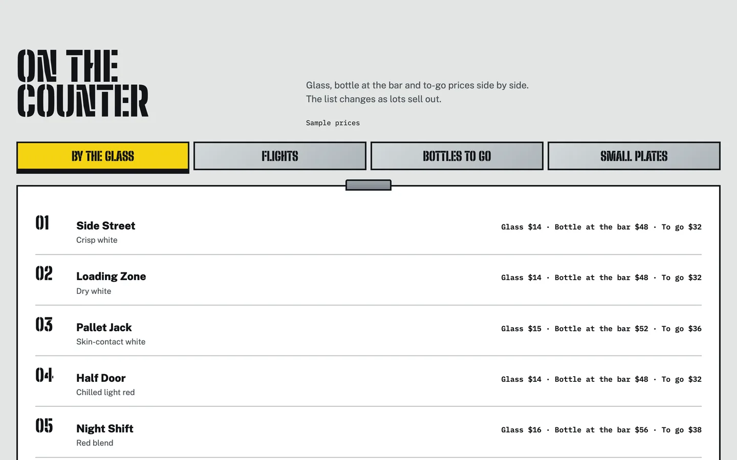Click the Half Door price line
This screenshot has height=460, width=737.
(x=601, y=379)
